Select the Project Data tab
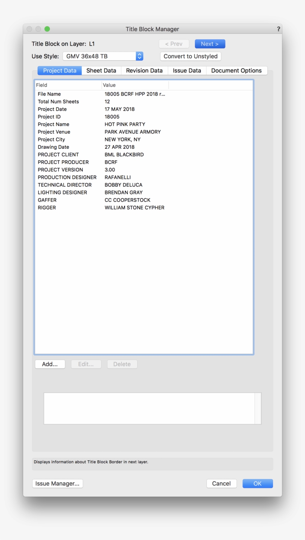This screenshot has width=305, height=540. 59,70
